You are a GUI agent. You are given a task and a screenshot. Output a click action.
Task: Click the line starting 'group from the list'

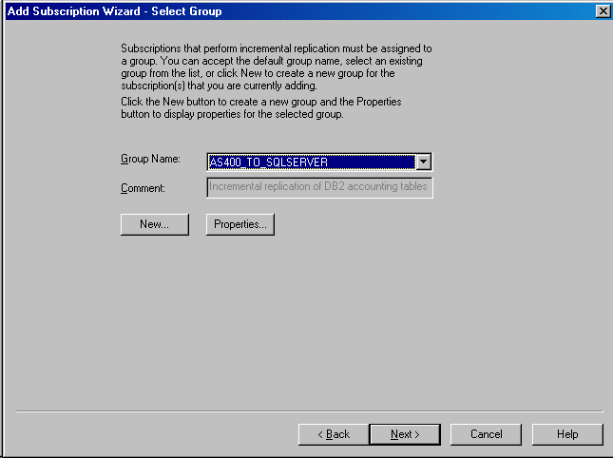(271, 73)
